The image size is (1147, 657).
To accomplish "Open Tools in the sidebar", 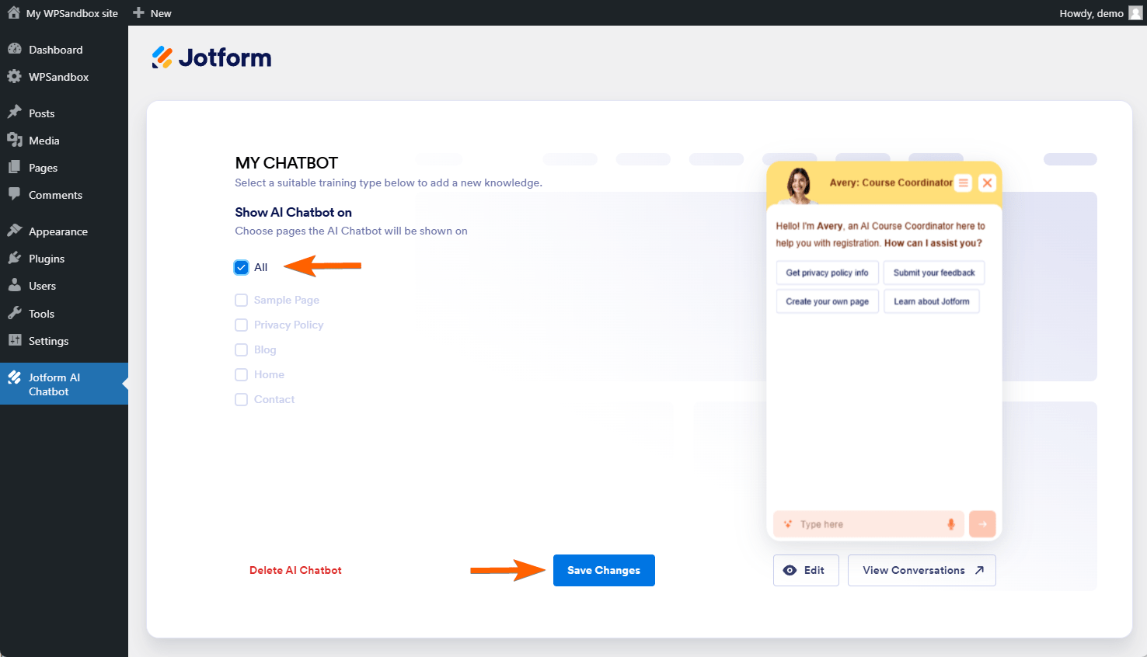I will click(64, 314).
